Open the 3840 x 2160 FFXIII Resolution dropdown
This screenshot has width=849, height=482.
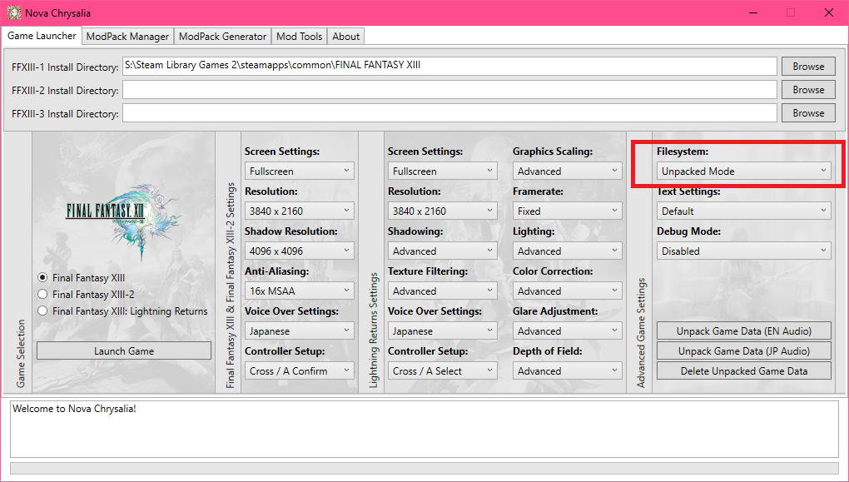pos(300,211)
